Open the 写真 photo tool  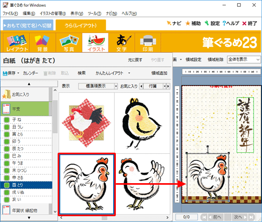[69, 43]
